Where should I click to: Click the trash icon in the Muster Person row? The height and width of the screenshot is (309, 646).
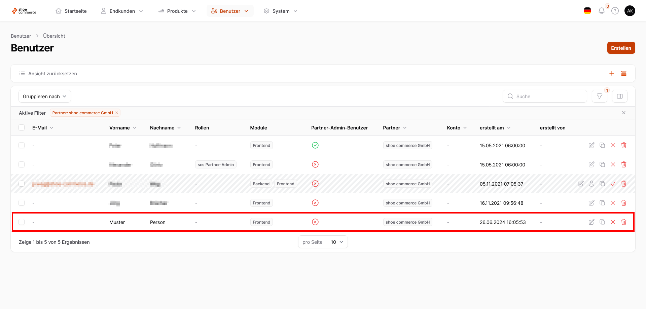tap(623, 222)
